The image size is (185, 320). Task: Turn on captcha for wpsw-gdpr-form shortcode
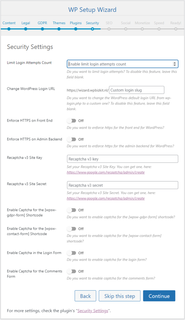pyautogui.click(x=72, y=210)
